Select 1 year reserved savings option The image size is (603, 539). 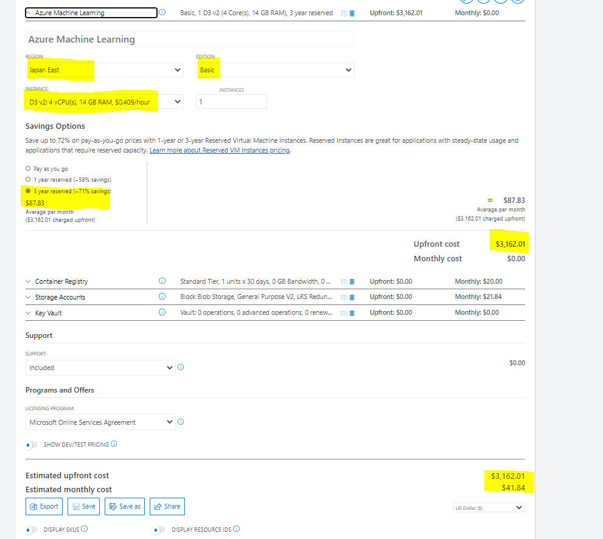[x=28, y=179]
